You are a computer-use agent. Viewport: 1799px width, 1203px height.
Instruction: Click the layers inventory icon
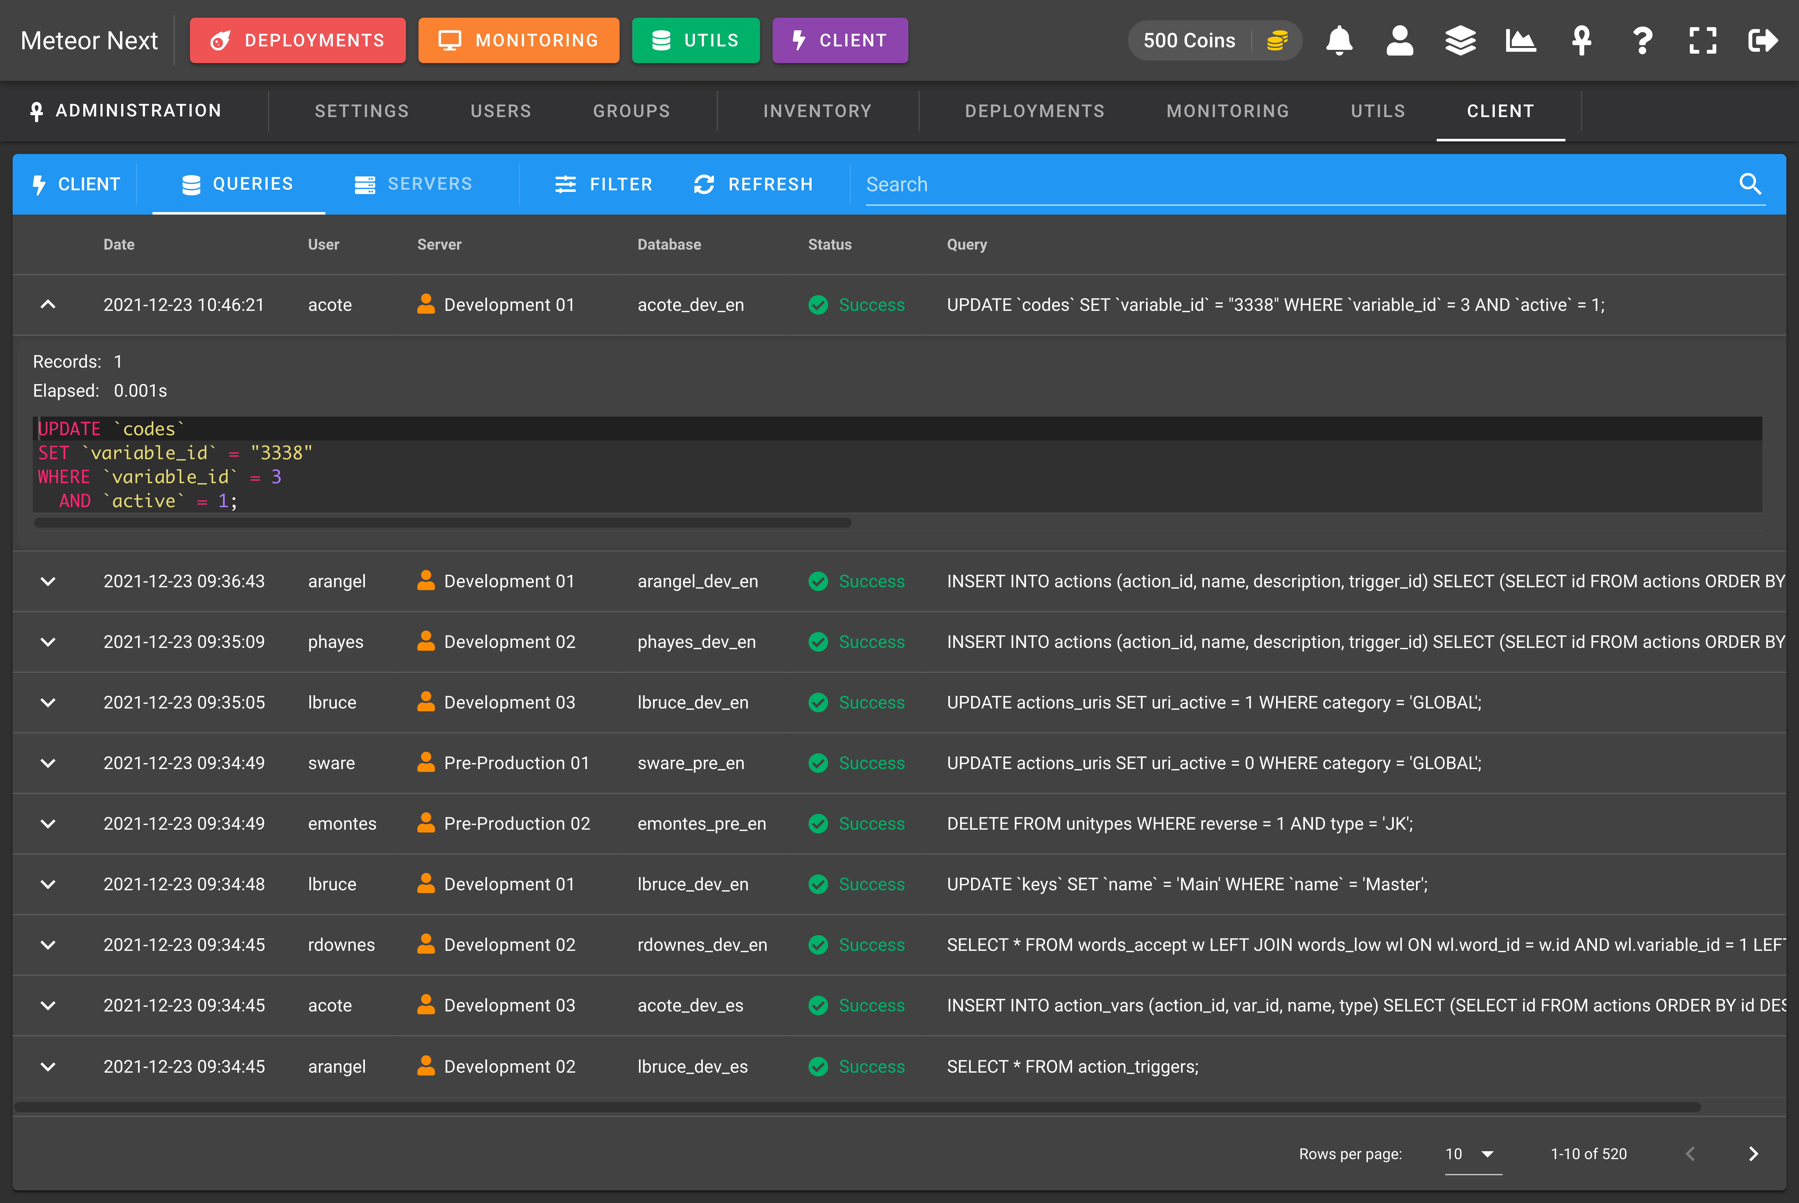[1460, 41]
